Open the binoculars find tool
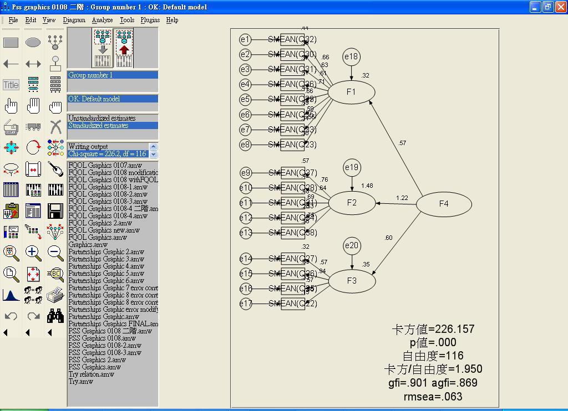The width and height of the screenshot is (568, 411). coord(55,316)
